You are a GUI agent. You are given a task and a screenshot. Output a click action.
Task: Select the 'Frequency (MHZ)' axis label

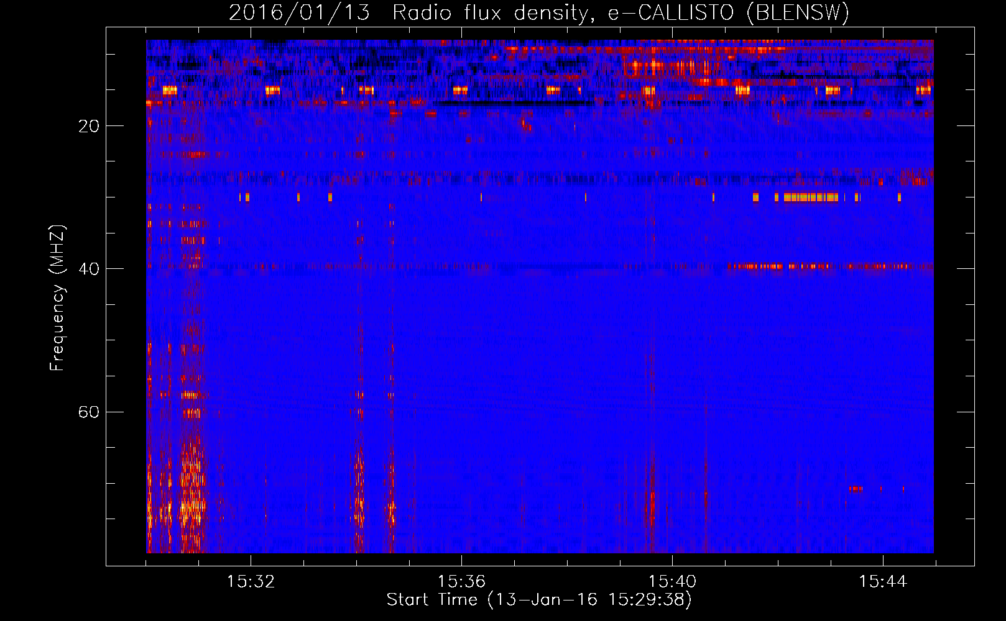click(57, 298)
